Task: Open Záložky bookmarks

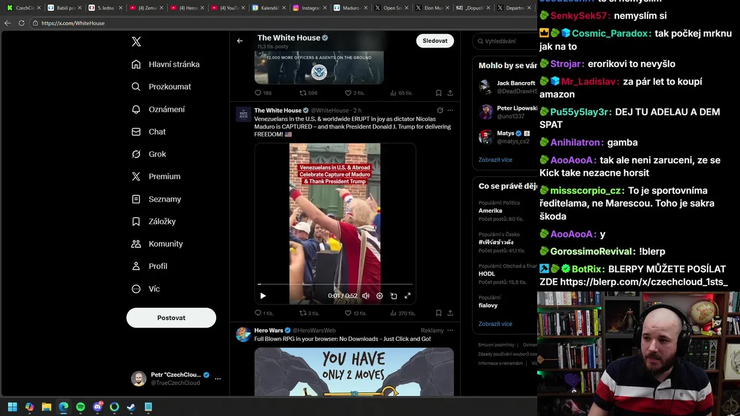Action: 154,221
